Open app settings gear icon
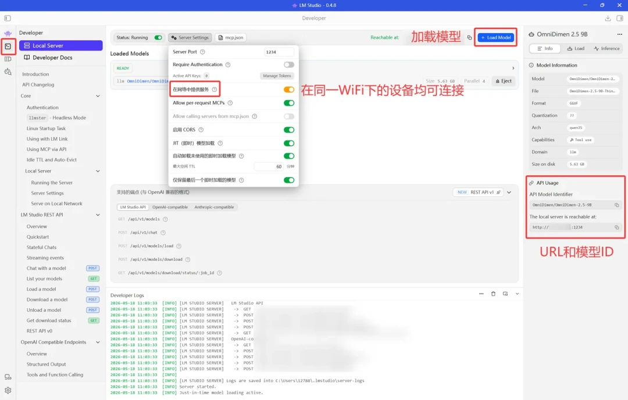 coord(8,390)
